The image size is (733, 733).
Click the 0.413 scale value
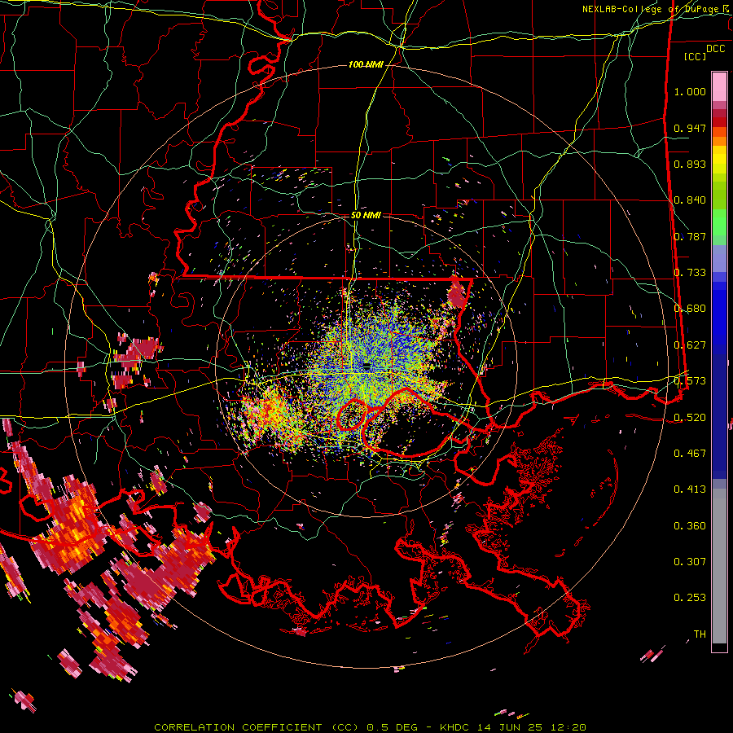tap(690, 489)
